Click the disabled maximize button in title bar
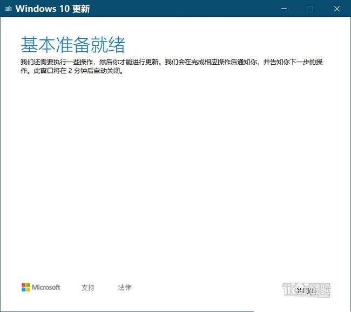 [x=310, y=9]
